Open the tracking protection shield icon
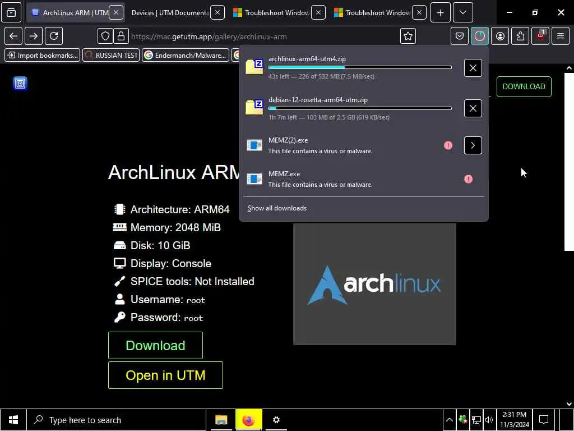Screen dimensions: 574x431 (105, 36)
